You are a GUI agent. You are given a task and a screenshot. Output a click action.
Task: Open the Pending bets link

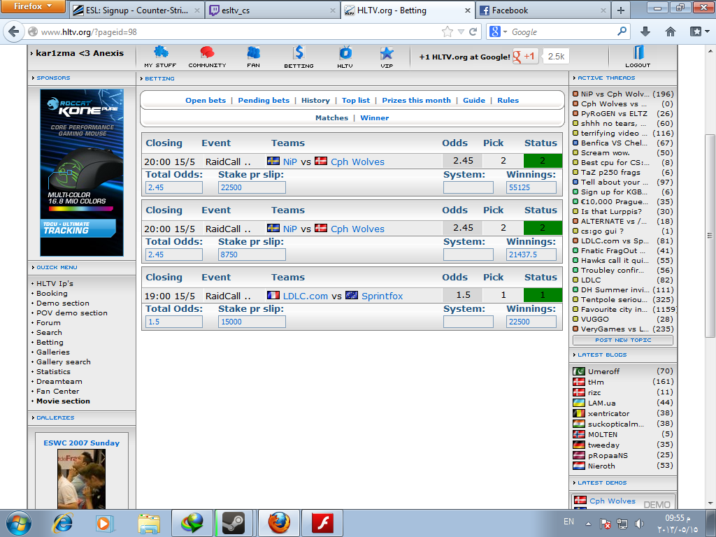(264, 100)
